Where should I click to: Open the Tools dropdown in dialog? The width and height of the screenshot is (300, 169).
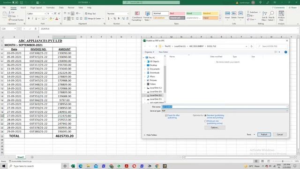pos(251,135)
